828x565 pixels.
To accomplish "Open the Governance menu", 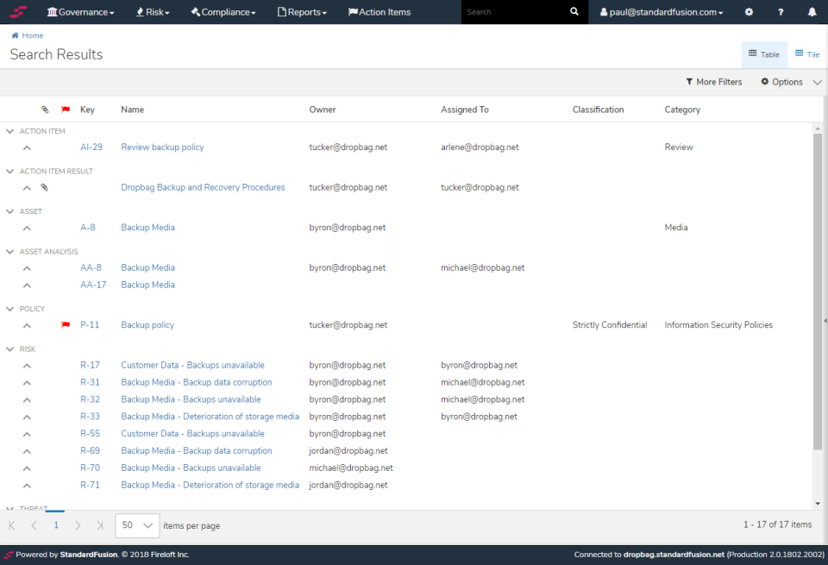I will (x=80, y=11).
